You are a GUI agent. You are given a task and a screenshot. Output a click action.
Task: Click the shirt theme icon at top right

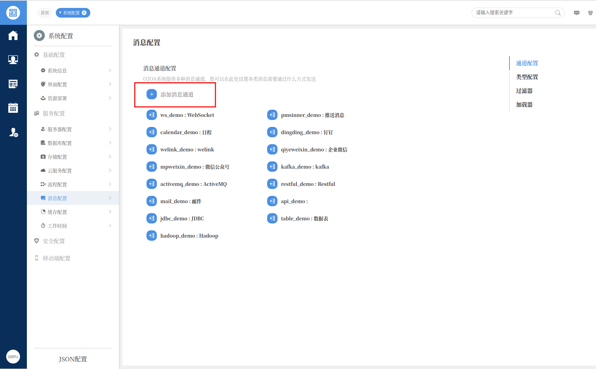pos(590,13)
